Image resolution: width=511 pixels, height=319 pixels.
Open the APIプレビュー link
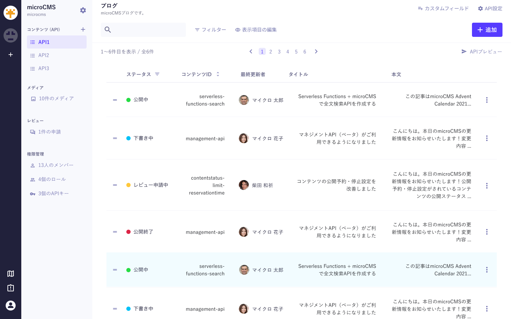pyautogui.click(x=482, y=52)
